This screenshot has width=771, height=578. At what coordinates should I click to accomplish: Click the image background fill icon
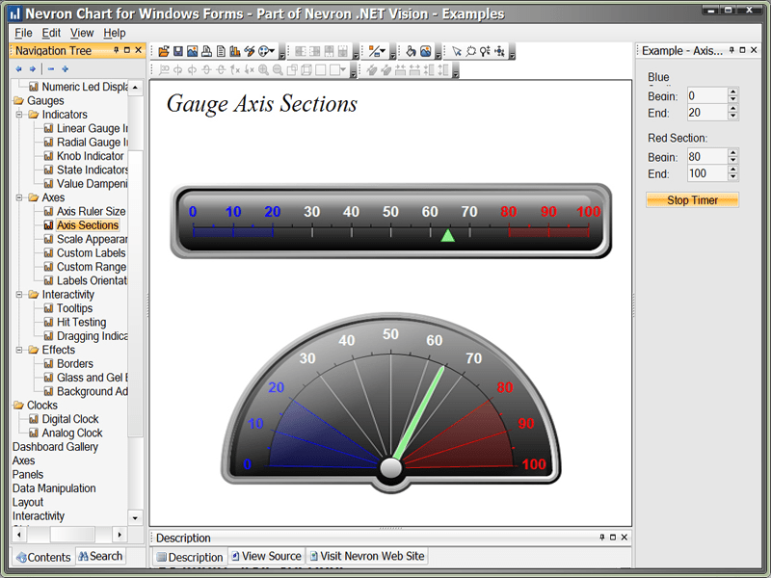click(426, 50)
